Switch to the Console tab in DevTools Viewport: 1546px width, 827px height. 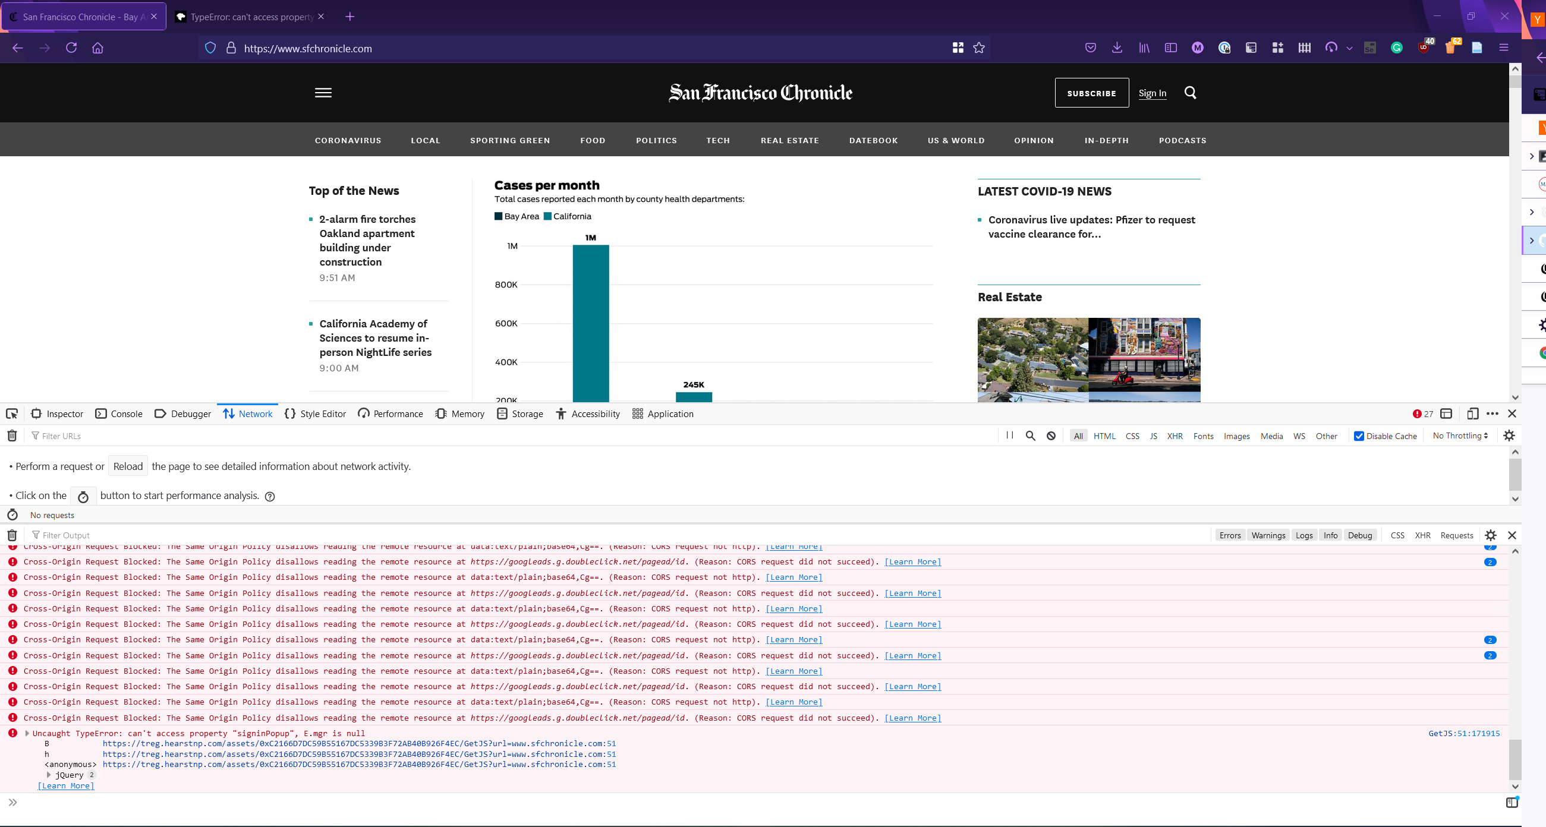pos(118,413)
